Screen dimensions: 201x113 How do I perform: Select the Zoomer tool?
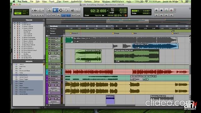click(49, 10)
